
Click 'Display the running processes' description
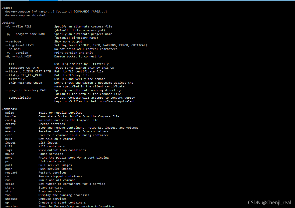pyautogui.click(x=64, y=196)
